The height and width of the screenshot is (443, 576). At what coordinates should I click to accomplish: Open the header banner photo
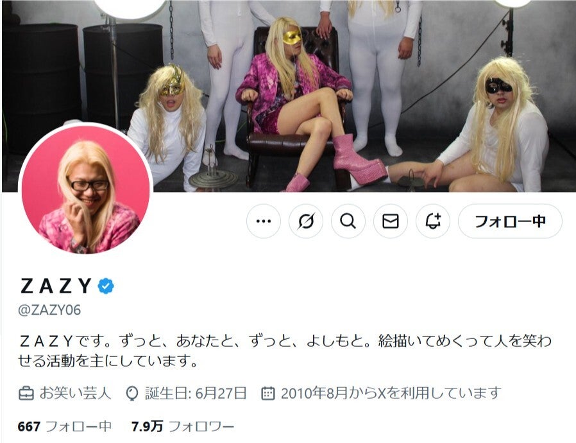point(288,96)
